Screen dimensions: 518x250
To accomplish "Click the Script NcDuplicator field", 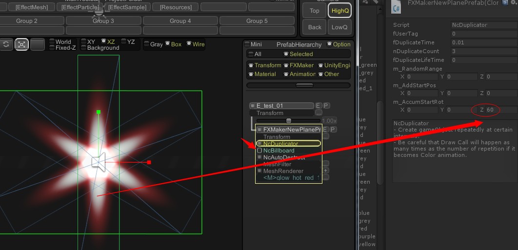I will click(484, 25).
